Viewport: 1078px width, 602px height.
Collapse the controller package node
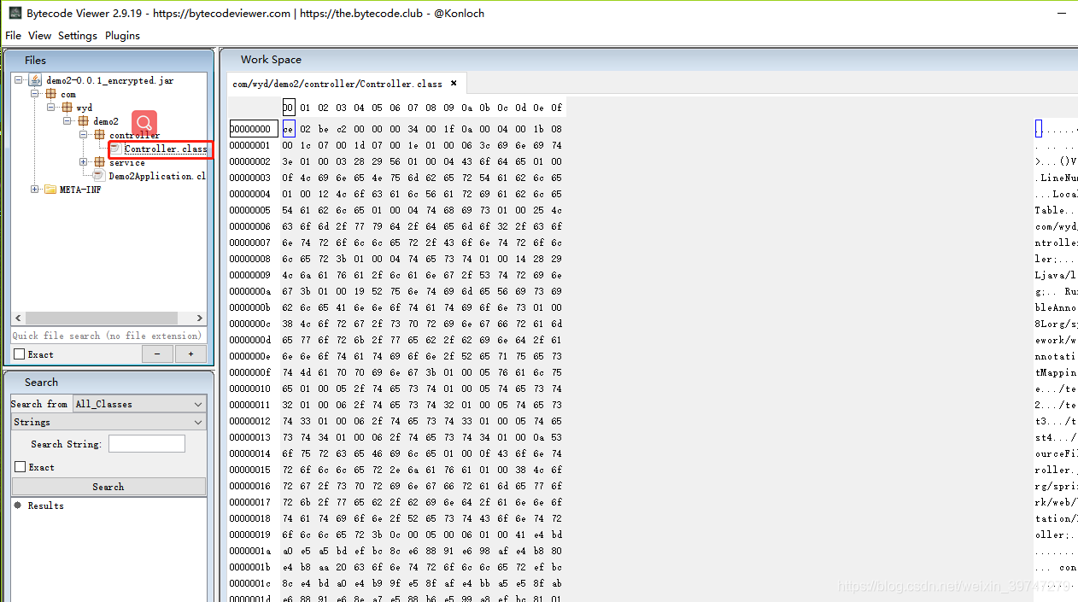point(84,135)
